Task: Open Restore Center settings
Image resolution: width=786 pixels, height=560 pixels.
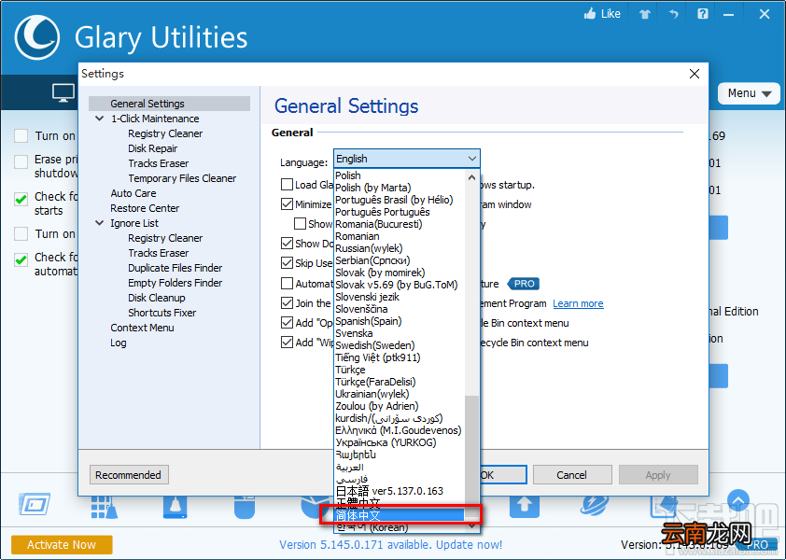Action: tap(145, 208)
